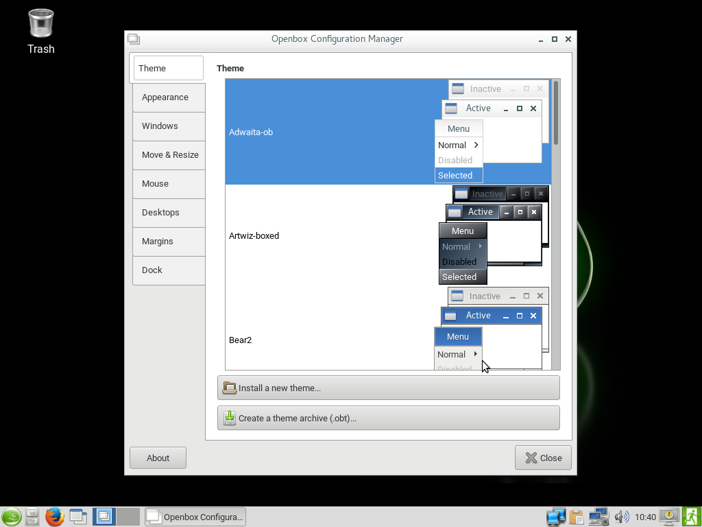The height and width of the screenshot is (527, 702).
Task: Click the green logout icon in the taskbar
Action: (691, 517)
